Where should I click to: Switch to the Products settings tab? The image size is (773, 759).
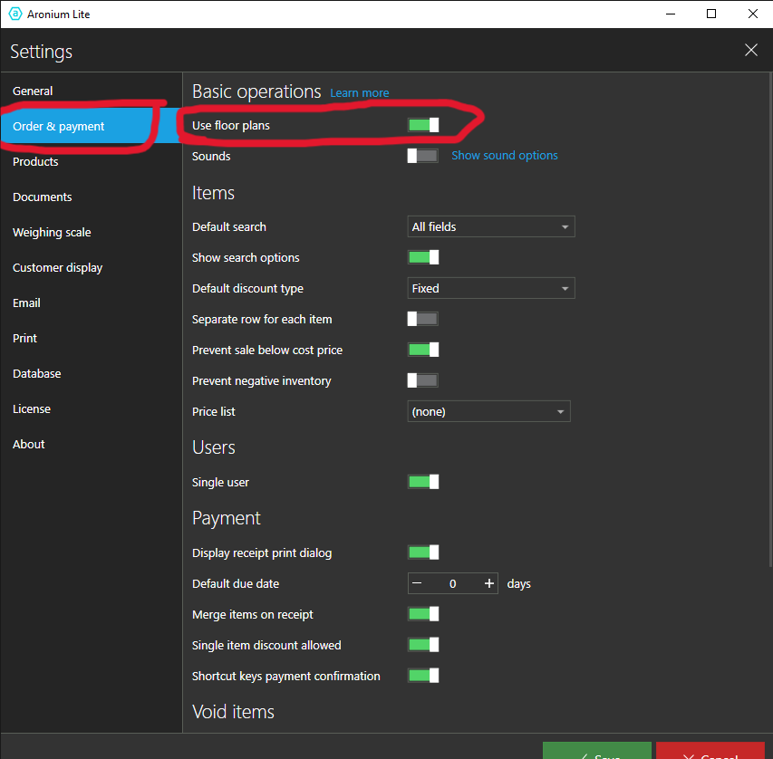pyautogui.click(x=35, y=161)
